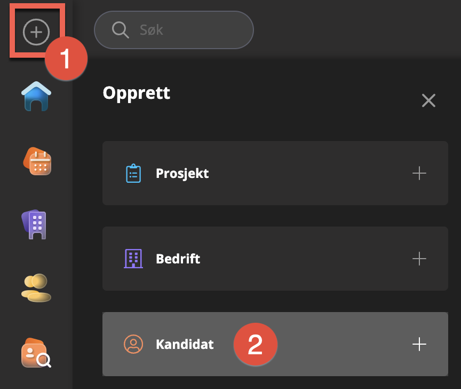Select Kandidat in the Opprett menu
Image resolution: width=461 pixels, height=389 pixels.
tap(185, 345)
